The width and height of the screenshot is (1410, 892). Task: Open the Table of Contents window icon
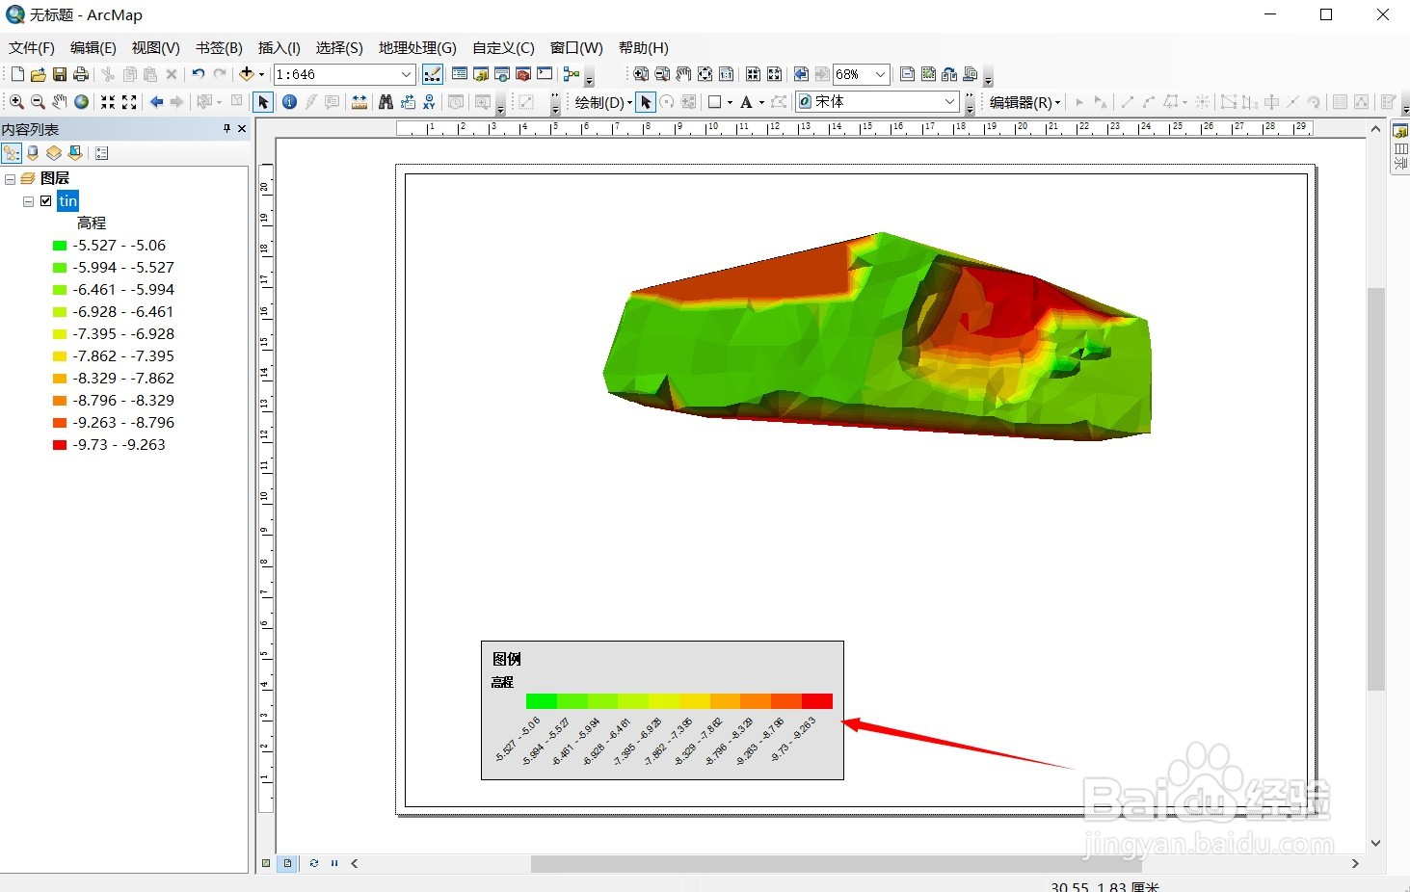pyautogui.click(x=460, y=74)
